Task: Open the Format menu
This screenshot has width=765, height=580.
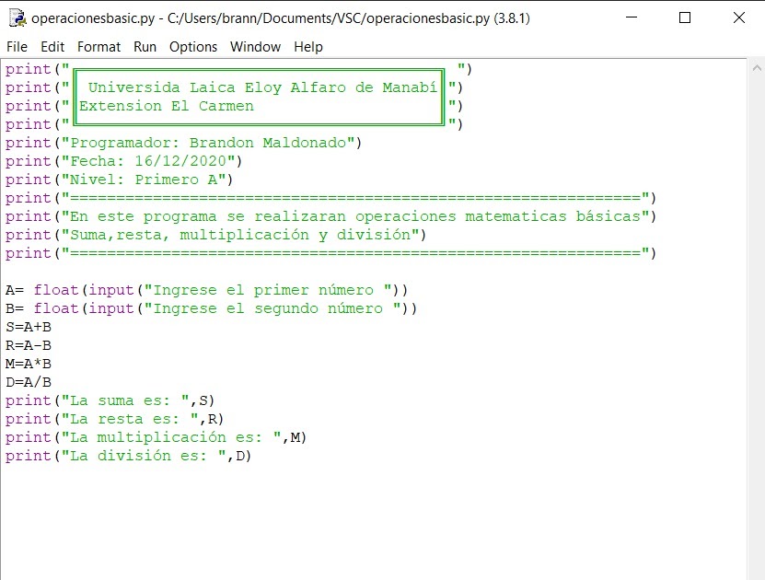Action: (x=99, y=46)
